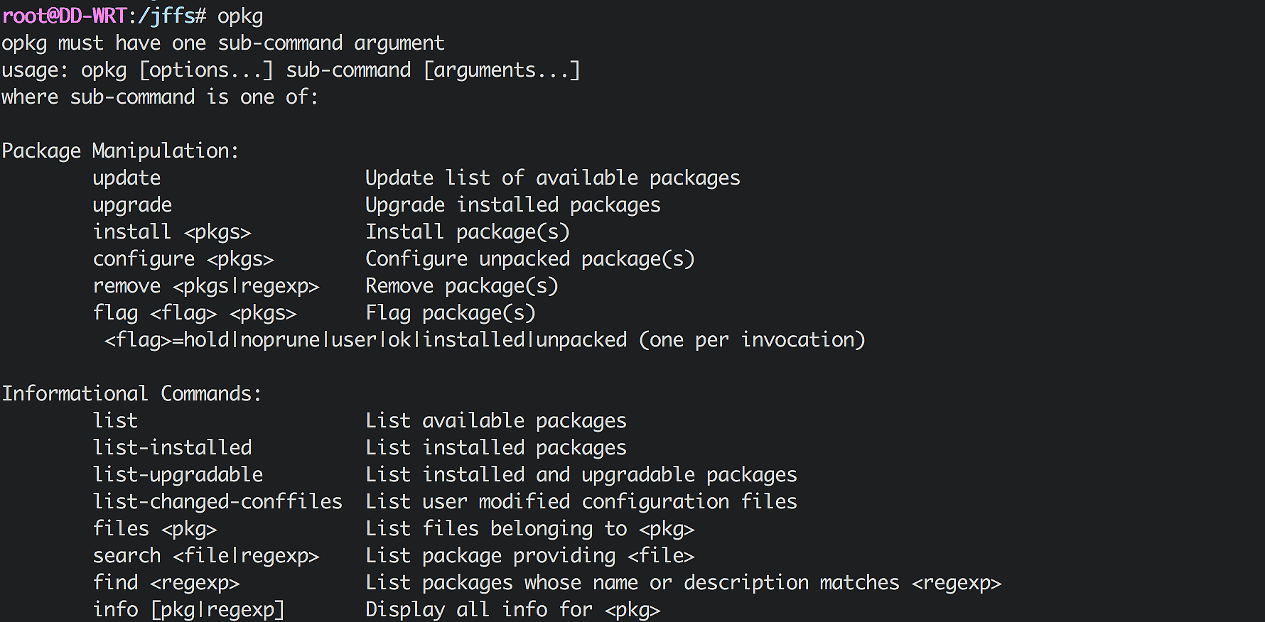Click the 'list-installed' sub-command
Viewport: 1265px width, 622px height.
(x=172, y=448)
